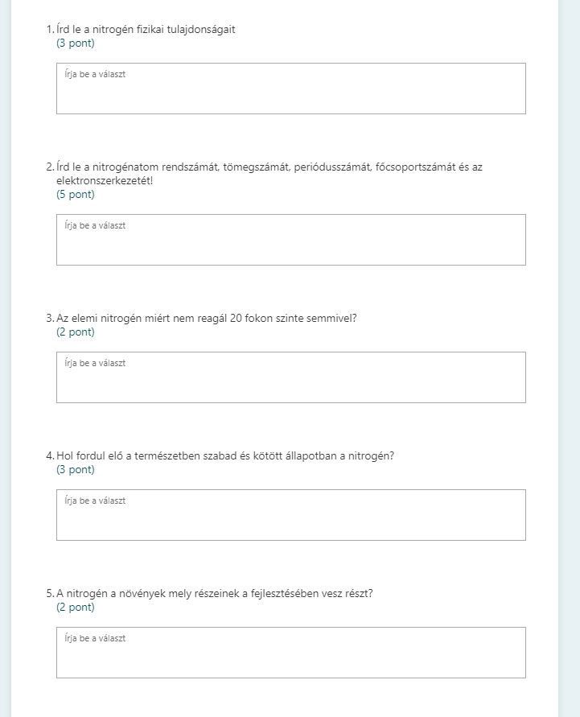
Task: Click the '(2 pont)' label under question 5
Action: pos(76,607)
